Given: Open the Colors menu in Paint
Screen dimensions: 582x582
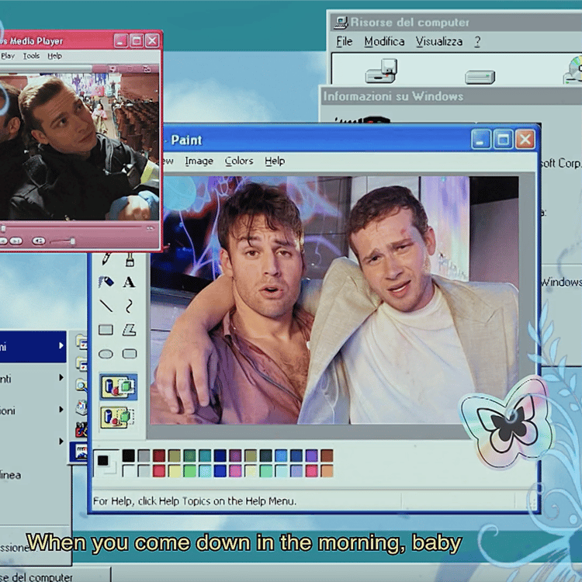Looking at the screenshot, I should [x=239, y=161].
